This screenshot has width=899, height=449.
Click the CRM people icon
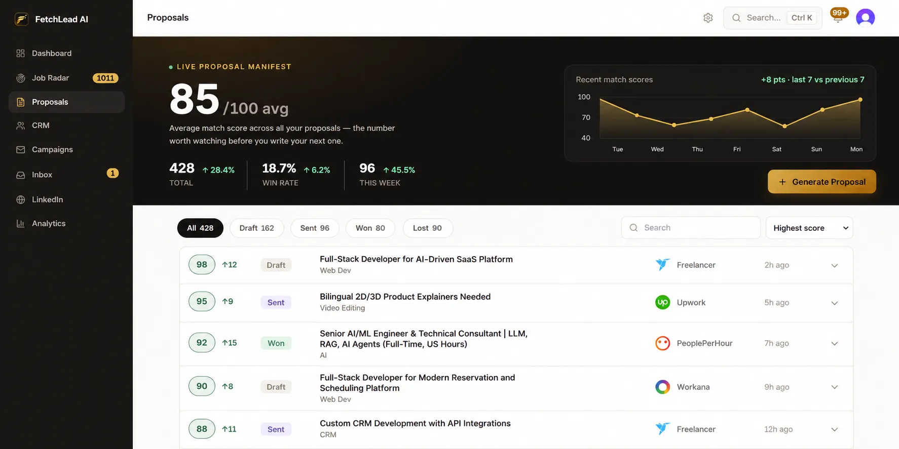pyautogui.click(x=20, y=126)
